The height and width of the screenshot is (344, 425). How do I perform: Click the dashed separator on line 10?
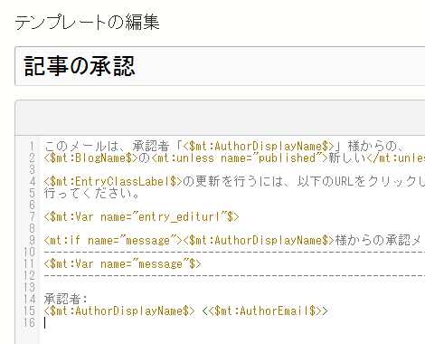point(234,252)
